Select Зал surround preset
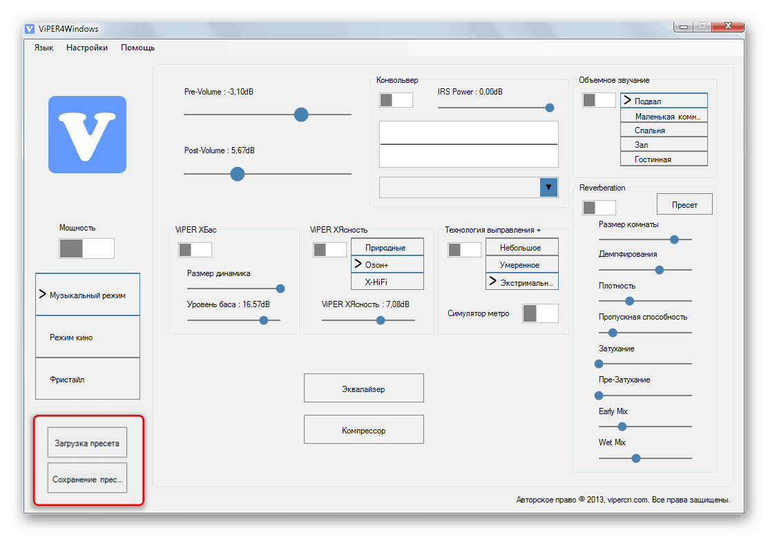This screenshot has height=537, width=768. coord(664,144)
